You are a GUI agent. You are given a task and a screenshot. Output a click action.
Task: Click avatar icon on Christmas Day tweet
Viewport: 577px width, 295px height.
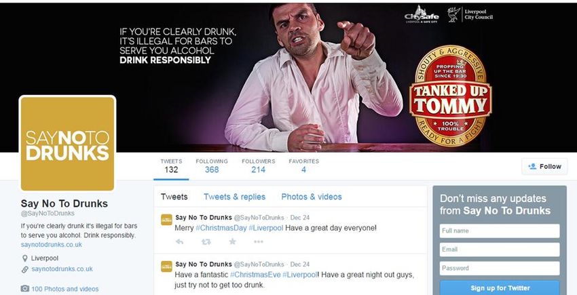click(x=167, y=220)
